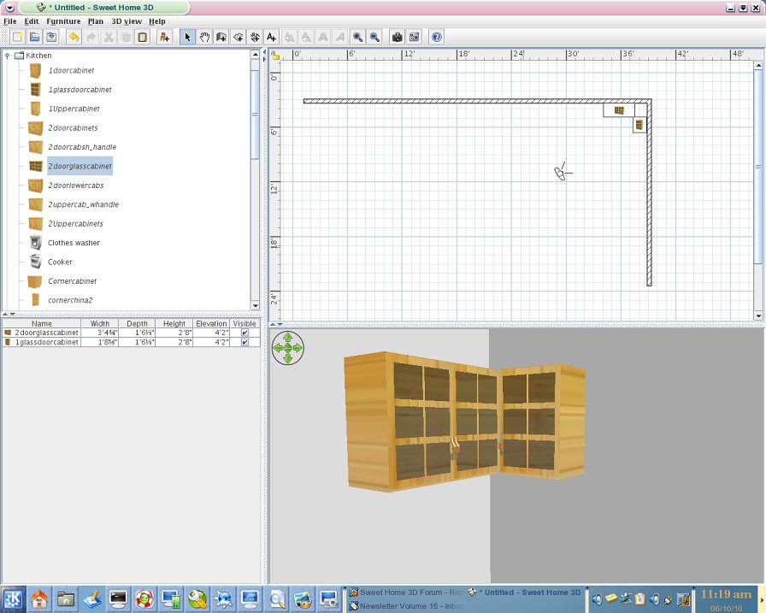The width and height of the screenshot is (766, 613).
Task: Select Cornercabinet in the catalog tree
Action: pos(72,281)
